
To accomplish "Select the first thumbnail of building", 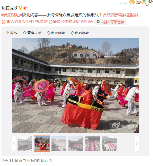I will click(x=25, y=144).
